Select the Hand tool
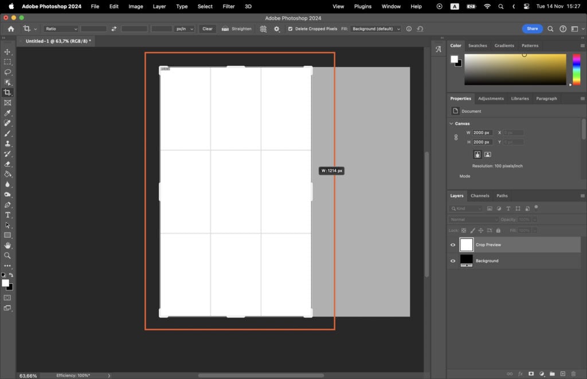Screen dimensions: 587x379 pos(7,246)
